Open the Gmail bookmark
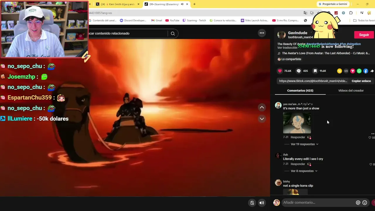Image resolution: width=375 pixels, height=211 pixels. 157,21
